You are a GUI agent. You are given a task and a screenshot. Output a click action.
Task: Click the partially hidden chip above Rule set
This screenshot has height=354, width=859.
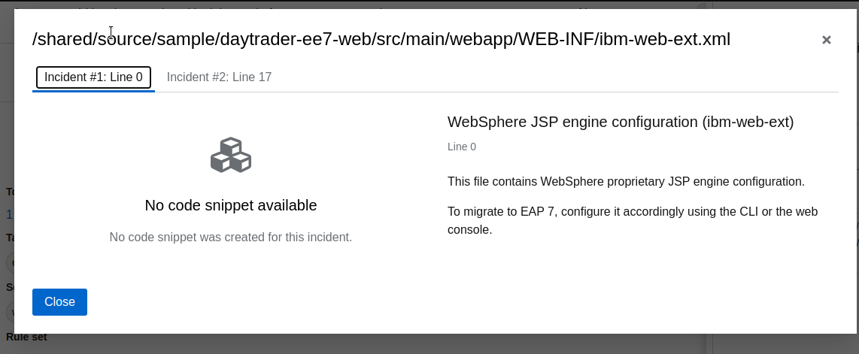[9, 311]
